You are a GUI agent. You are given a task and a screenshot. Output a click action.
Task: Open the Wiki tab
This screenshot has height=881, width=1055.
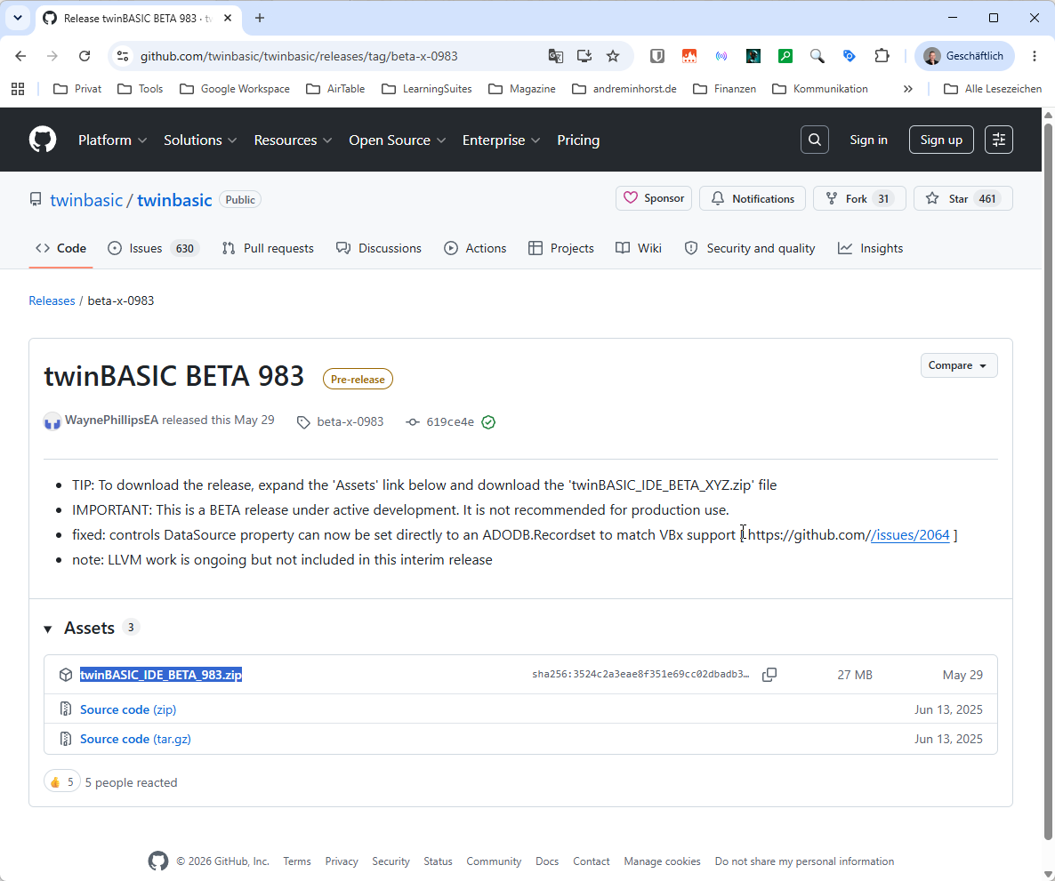click(639, 248)
